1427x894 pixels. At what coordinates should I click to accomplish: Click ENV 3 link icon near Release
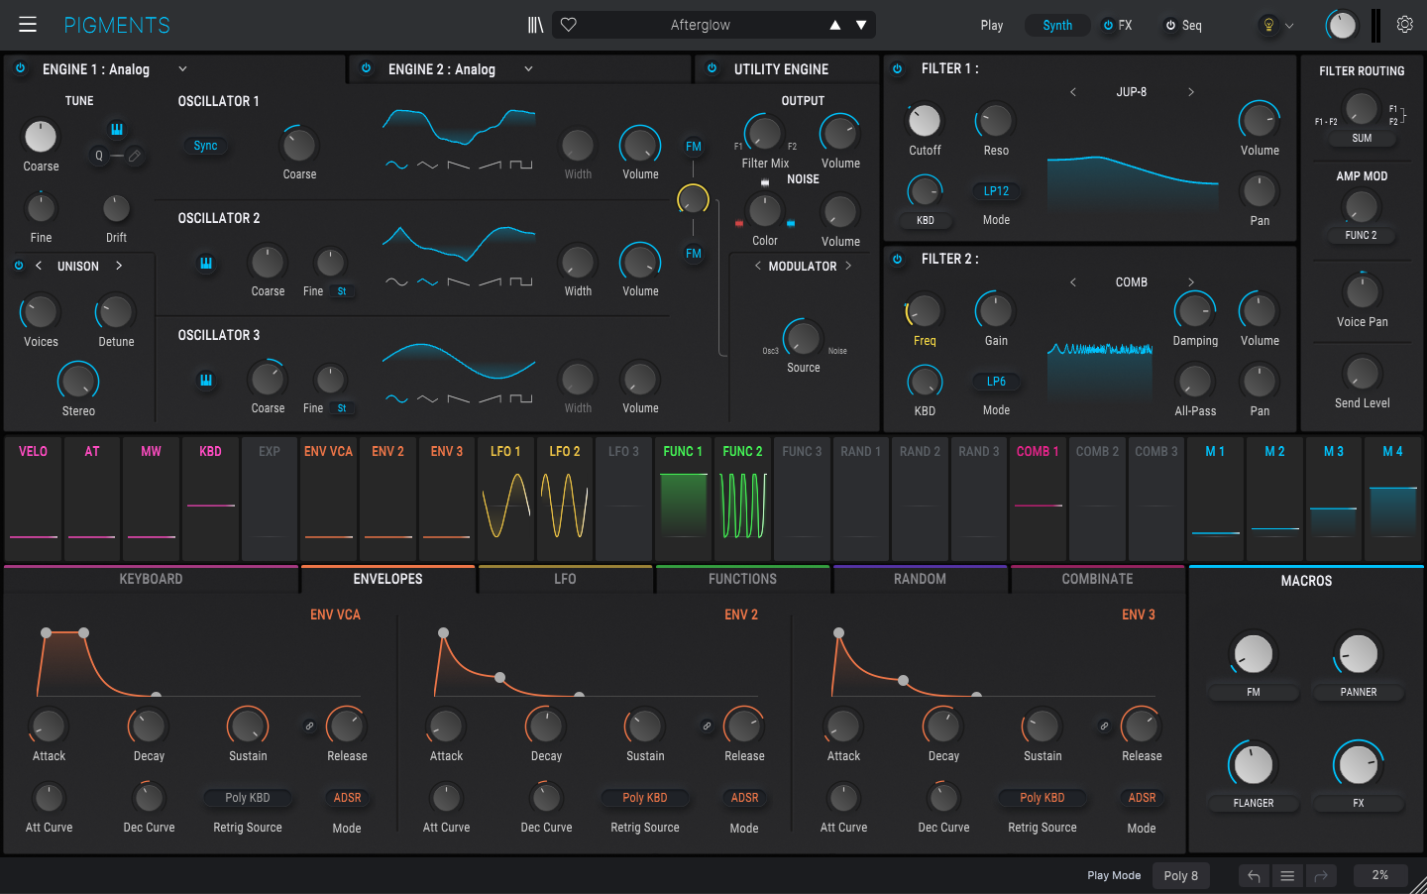[x=1104, y=726]
